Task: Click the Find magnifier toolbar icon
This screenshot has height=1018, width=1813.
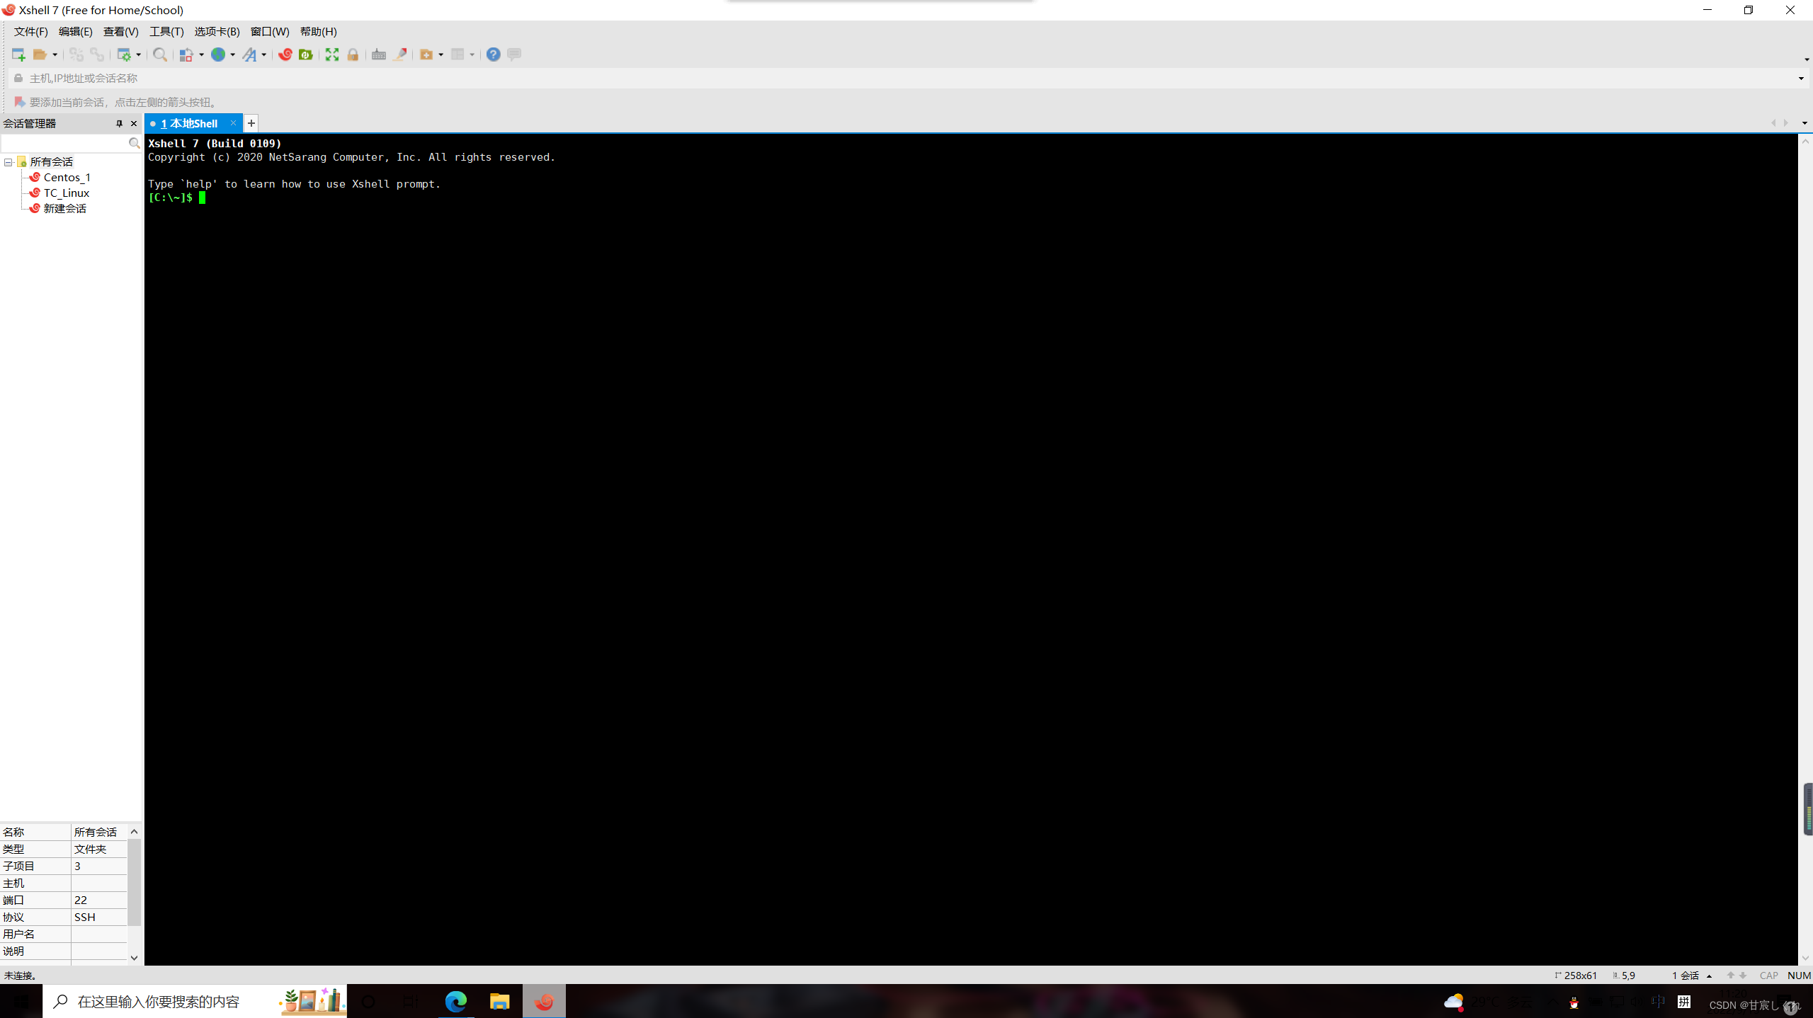Action: pyautogui.click(x=160, y=55)
